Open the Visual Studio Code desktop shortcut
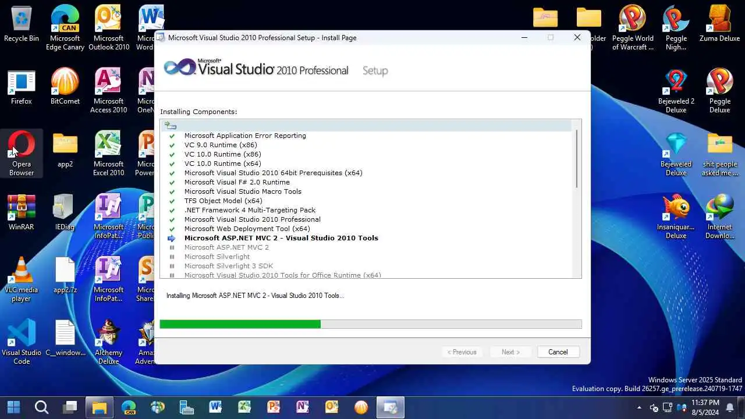 coord(22,342)
